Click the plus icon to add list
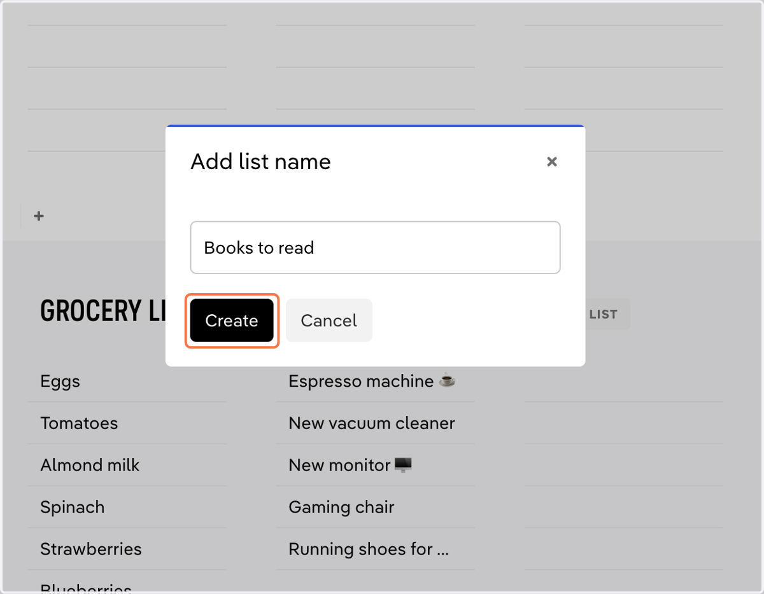Viewport: 764px width, 594px height. point(39,216)
